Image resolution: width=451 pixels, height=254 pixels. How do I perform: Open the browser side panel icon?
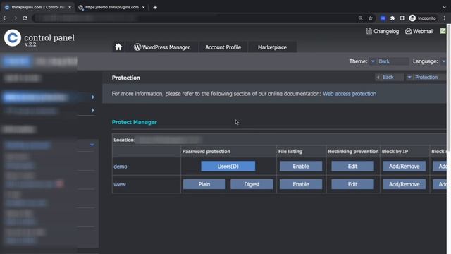point(402,18)
